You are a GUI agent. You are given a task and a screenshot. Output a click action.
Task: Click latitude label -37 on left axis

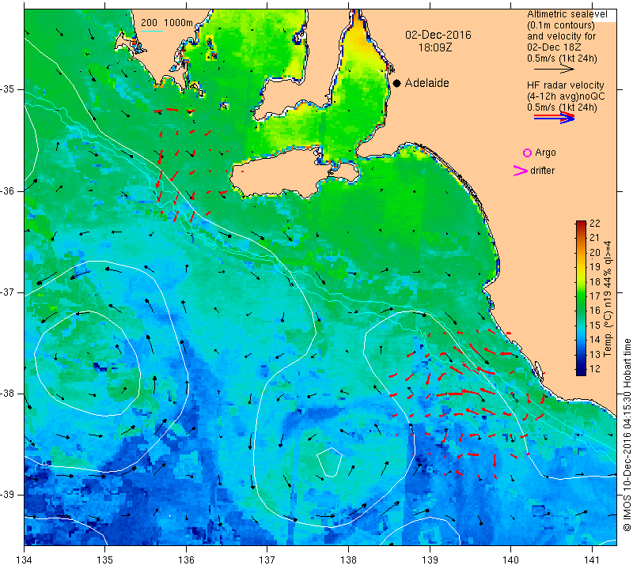[x=8, y=292]
